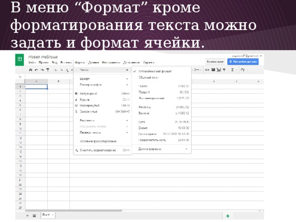Image resolution: width=296 pixels, height=222 pixels.
Task: Click the Insert link chain icon
Action: 207,70
